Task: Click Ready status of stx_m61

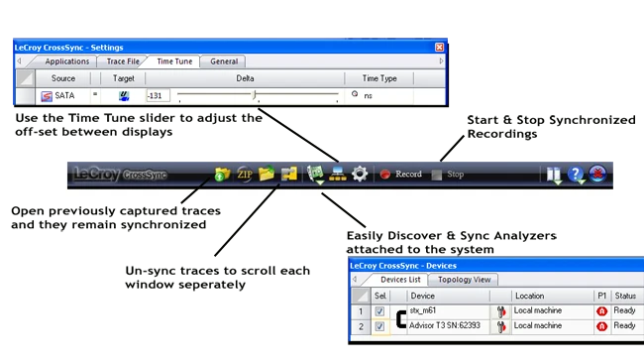Action: click(624, 310)
